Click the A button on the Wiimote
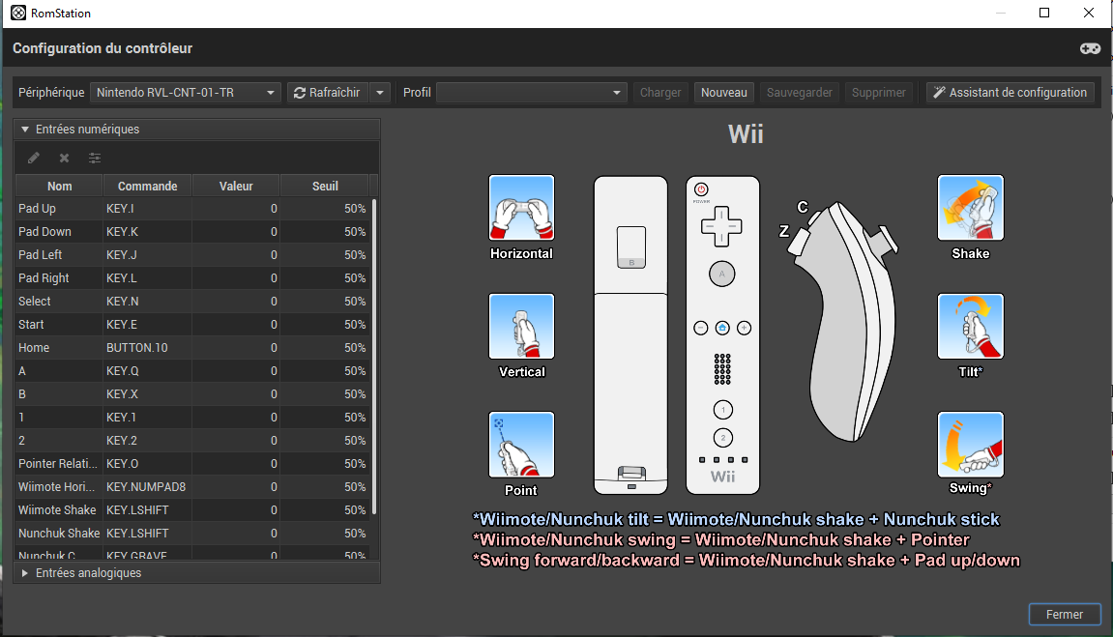Screen dimensions: 1113x637 (x=722, y=274)
